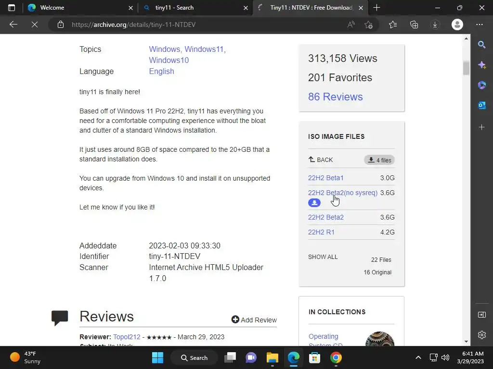Add a sidebar app with plus icon
This screenshot has height=369, width=493.
481,127
